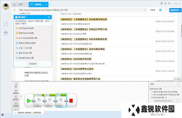The image size is (182, 118).
Task: Click the round check icon in the title bar
Action: [165, 3]
